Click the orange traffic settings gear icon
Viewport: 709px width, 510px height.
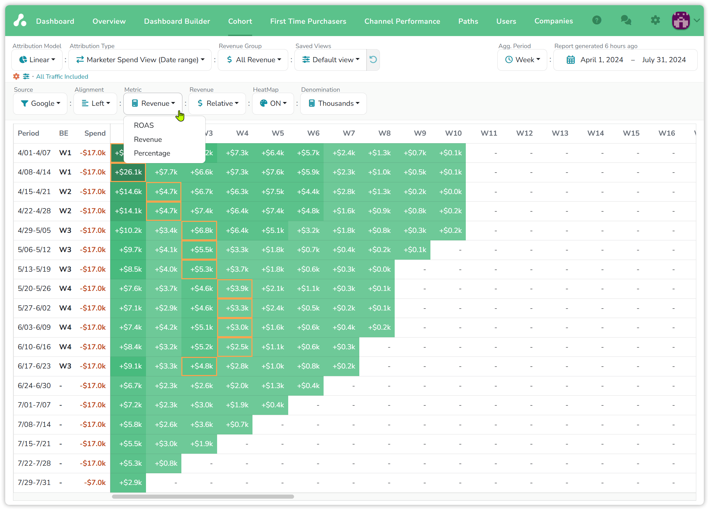[x=16, y=76]
